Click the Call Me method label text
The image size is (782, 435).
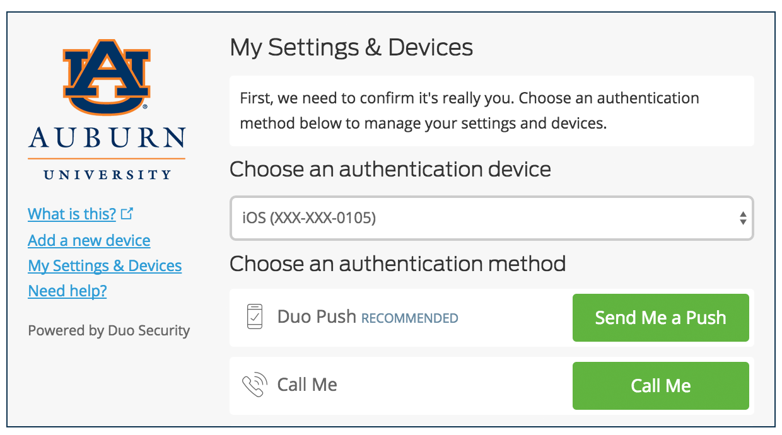click(307, 385)
